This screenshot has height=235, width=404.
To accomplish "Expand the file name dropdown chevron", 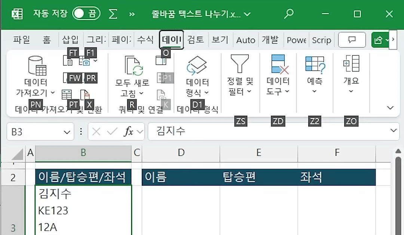I will click(x=247, y=14).
